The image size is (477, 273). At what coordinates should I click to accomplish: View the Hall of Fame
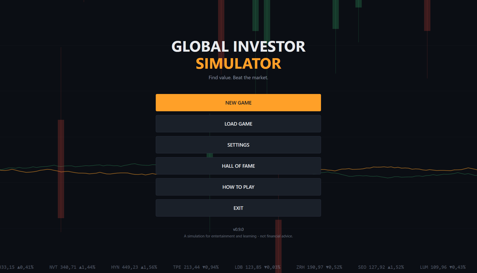(238, 166)
